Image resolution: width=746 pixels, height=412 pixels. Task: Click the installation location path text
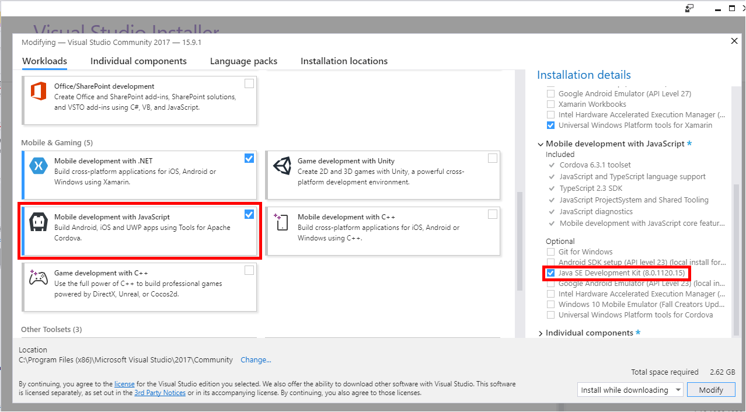126,360
